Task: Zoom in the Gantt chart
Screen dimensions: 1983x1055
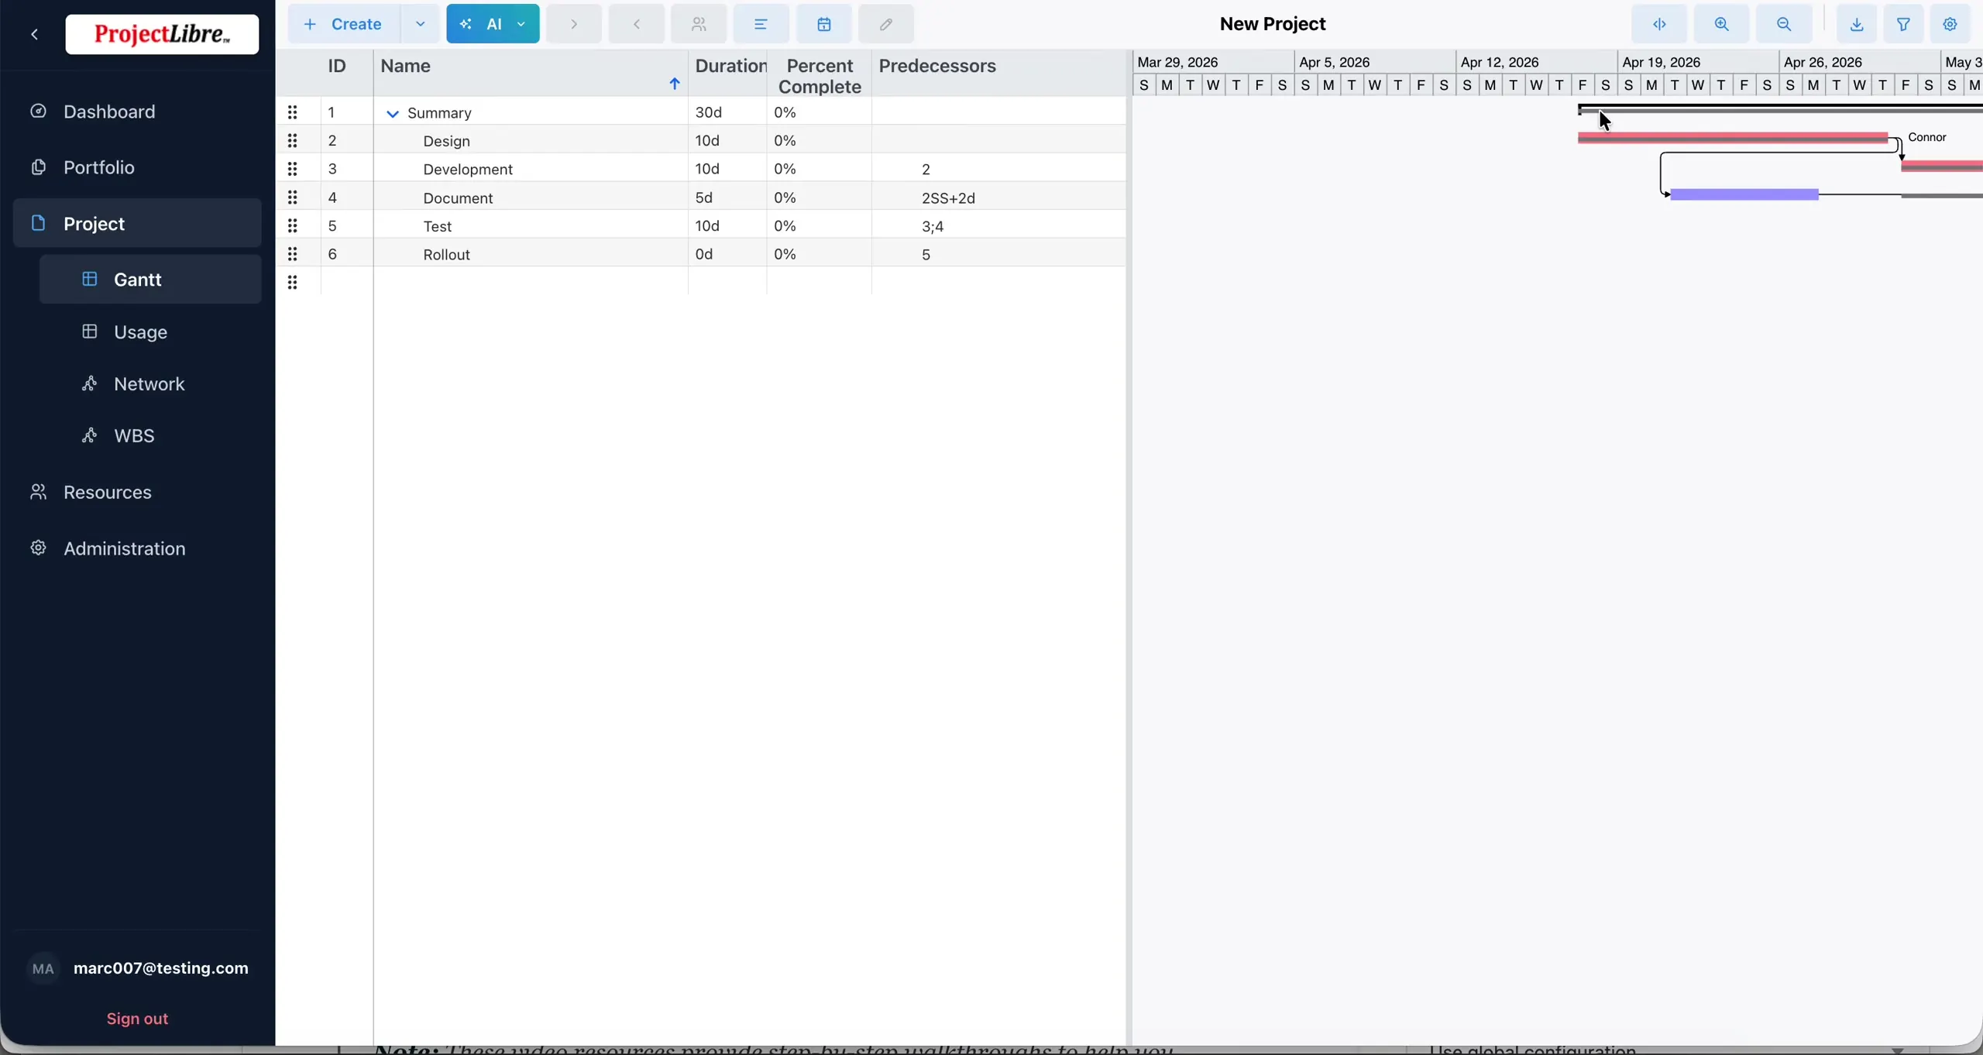Action: [1722, 24]
